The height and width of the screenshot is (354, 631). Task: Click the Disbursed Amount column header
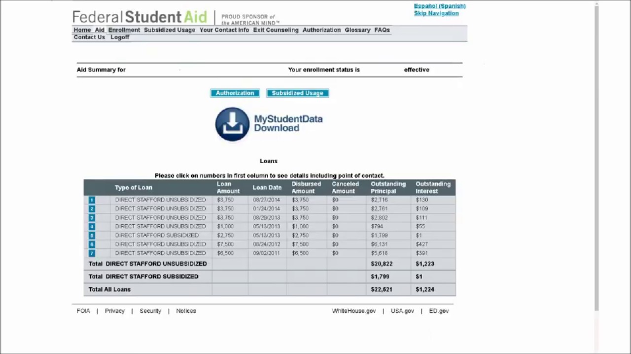(306, 187)
